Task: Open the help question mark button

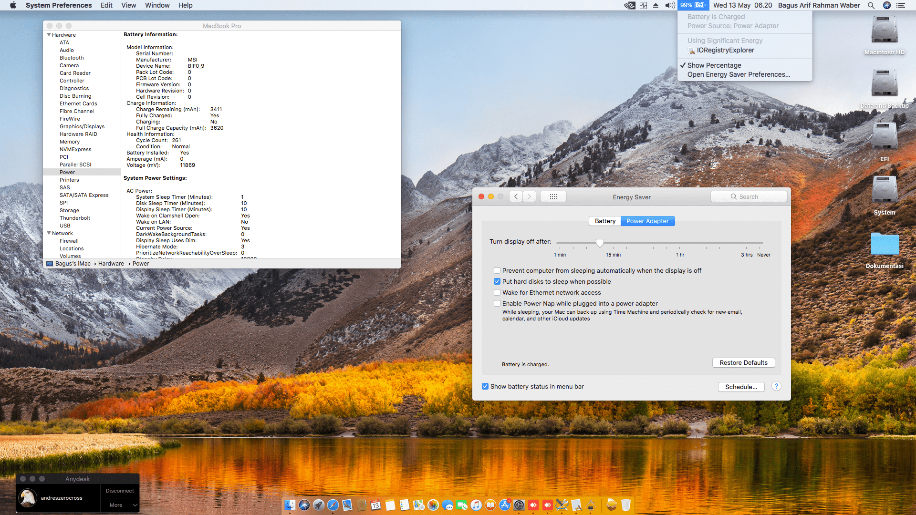Action: pos(776,386)
